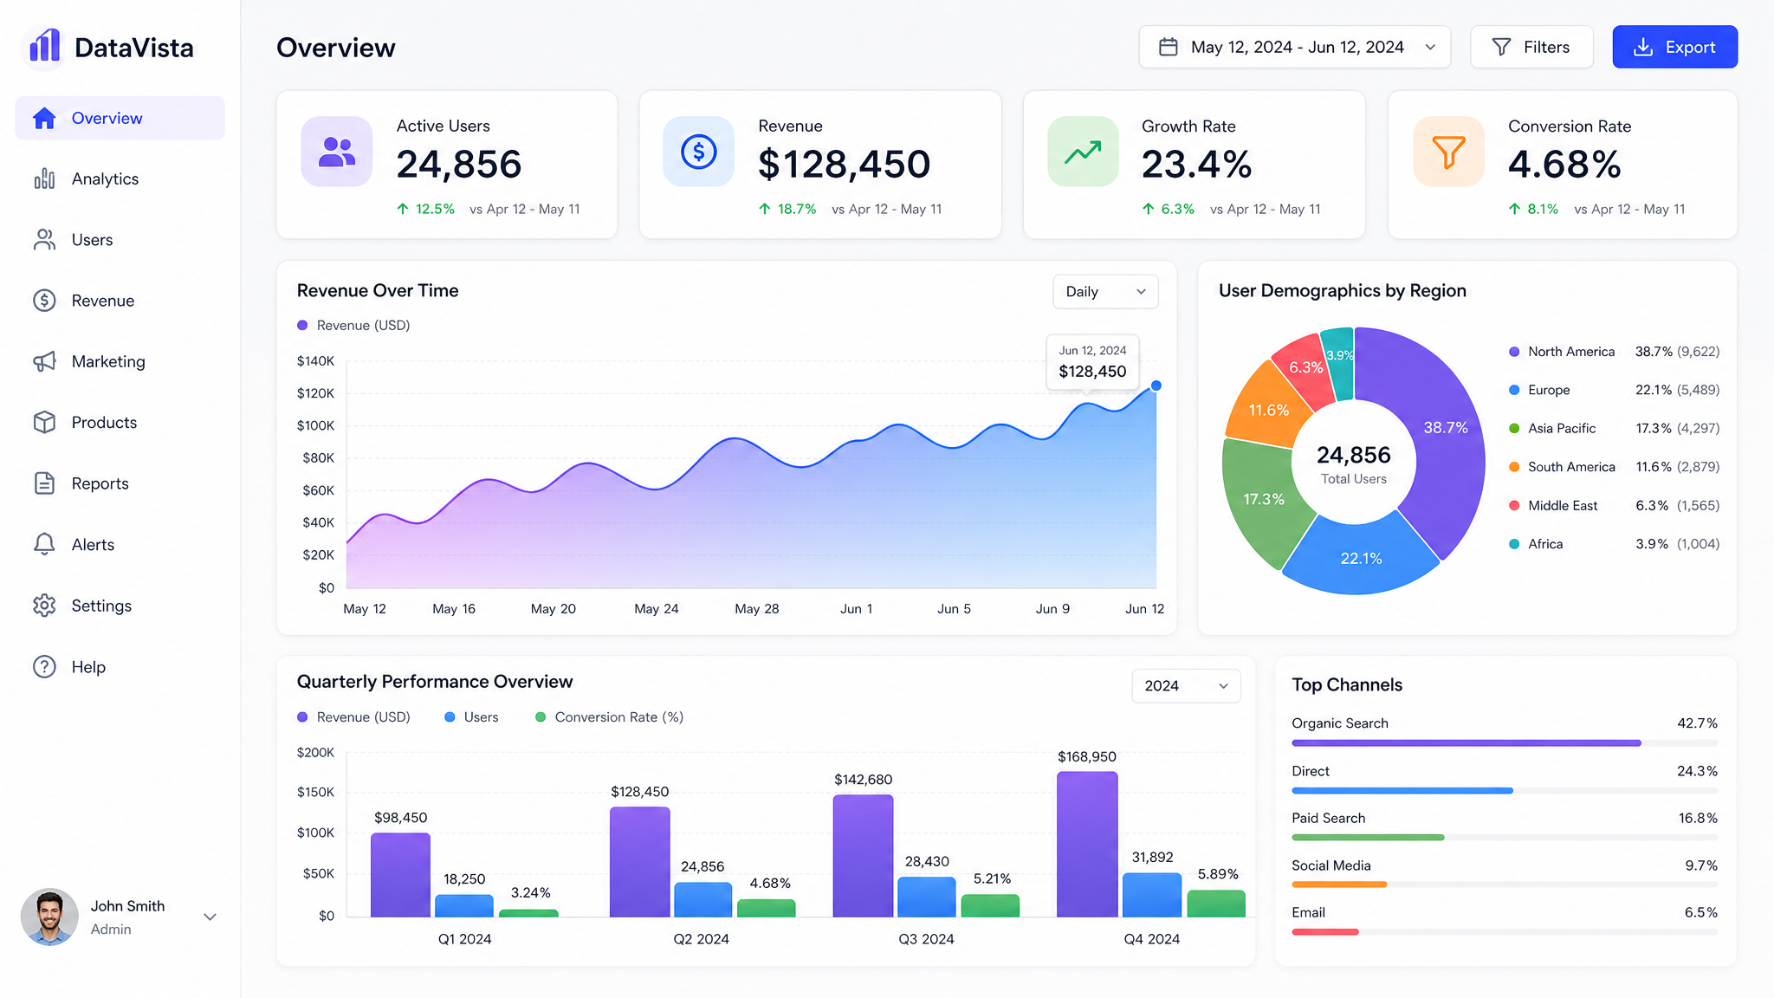Click the download icon on Export button
This screenshot has width=1774, height=998.
pyautogui.click(x=1643, y=47)
